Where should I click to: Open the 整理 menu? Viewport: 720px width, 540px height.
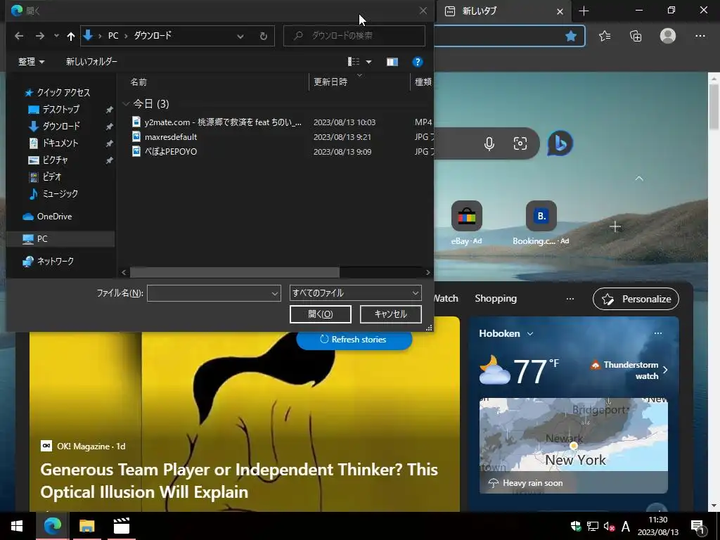pyautogui.click(x=31, y=62)
